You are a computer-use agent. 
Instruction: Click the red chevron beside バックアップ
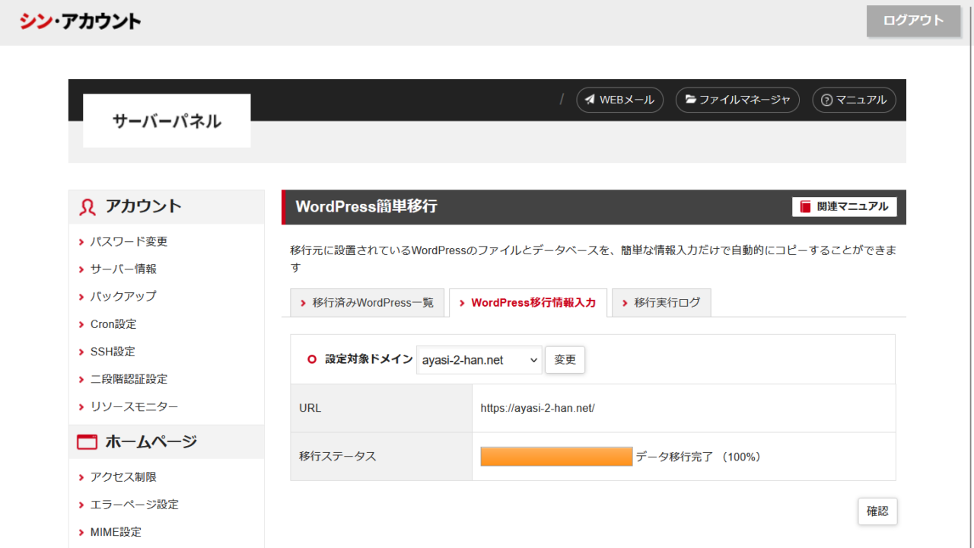(81, 297)
